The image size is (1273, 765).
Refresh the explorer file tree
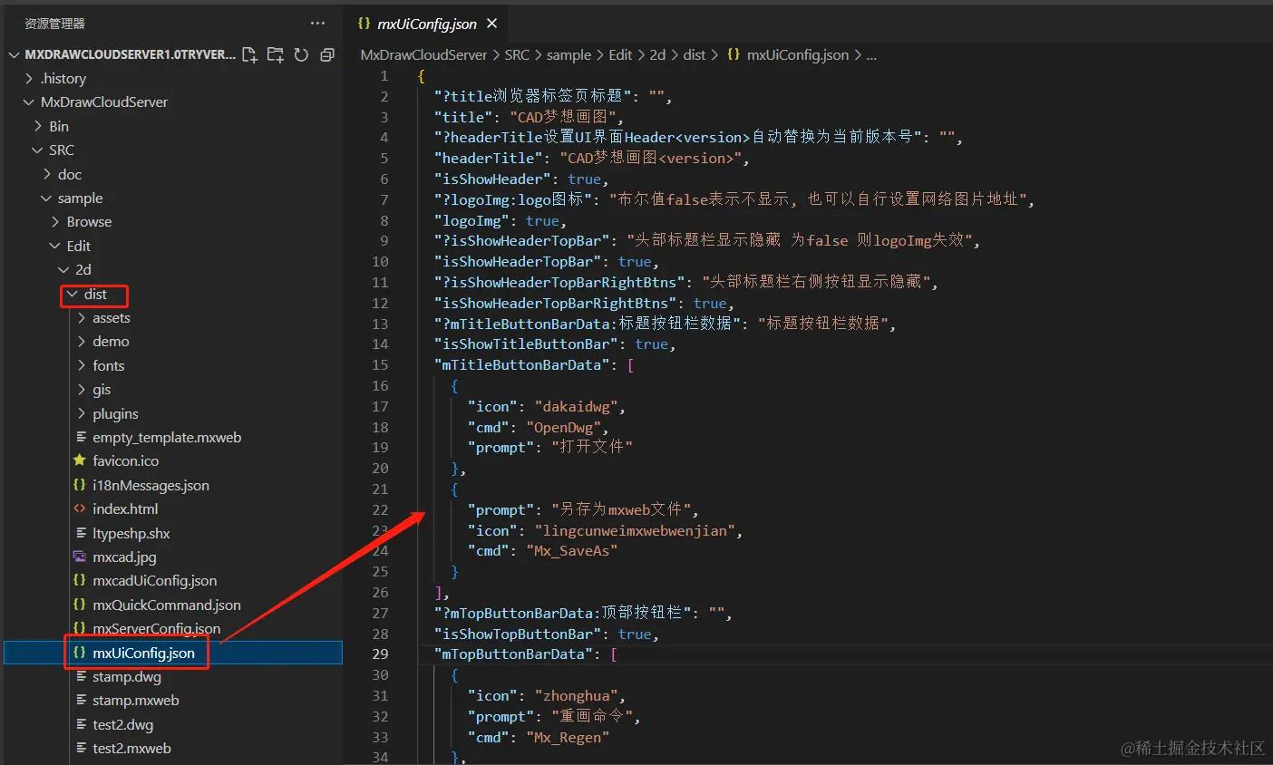pyautogui.click(x=301, y=54)
